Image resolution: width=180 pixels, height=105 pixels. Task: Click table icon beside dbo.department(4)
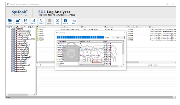14,35
